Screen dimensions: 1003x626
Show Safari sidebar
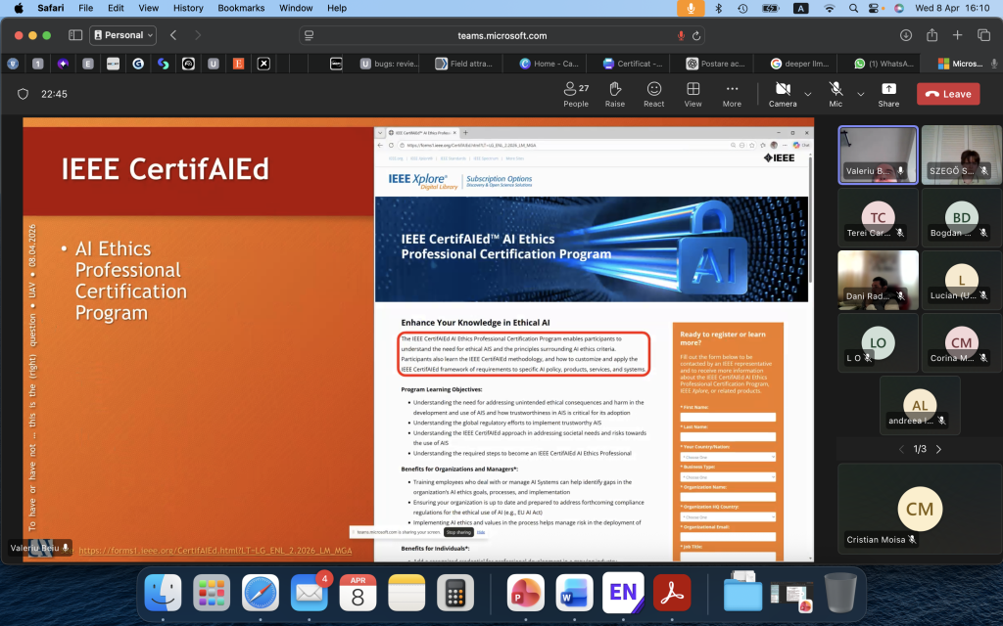click(75, 35)
